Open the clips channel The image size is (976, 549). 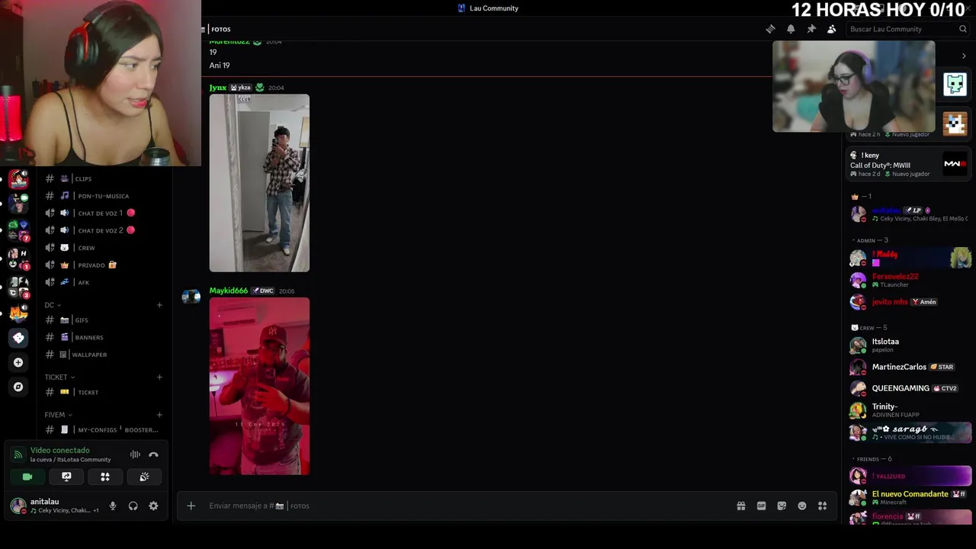(x=103, y=178)
